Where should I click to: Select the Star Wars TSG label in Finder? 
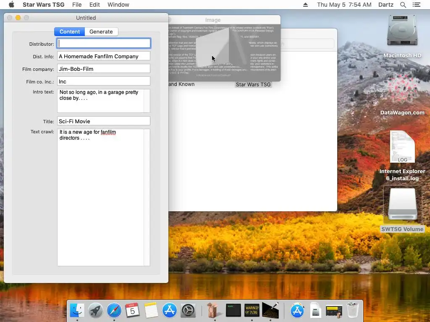(x=253, y=85)
